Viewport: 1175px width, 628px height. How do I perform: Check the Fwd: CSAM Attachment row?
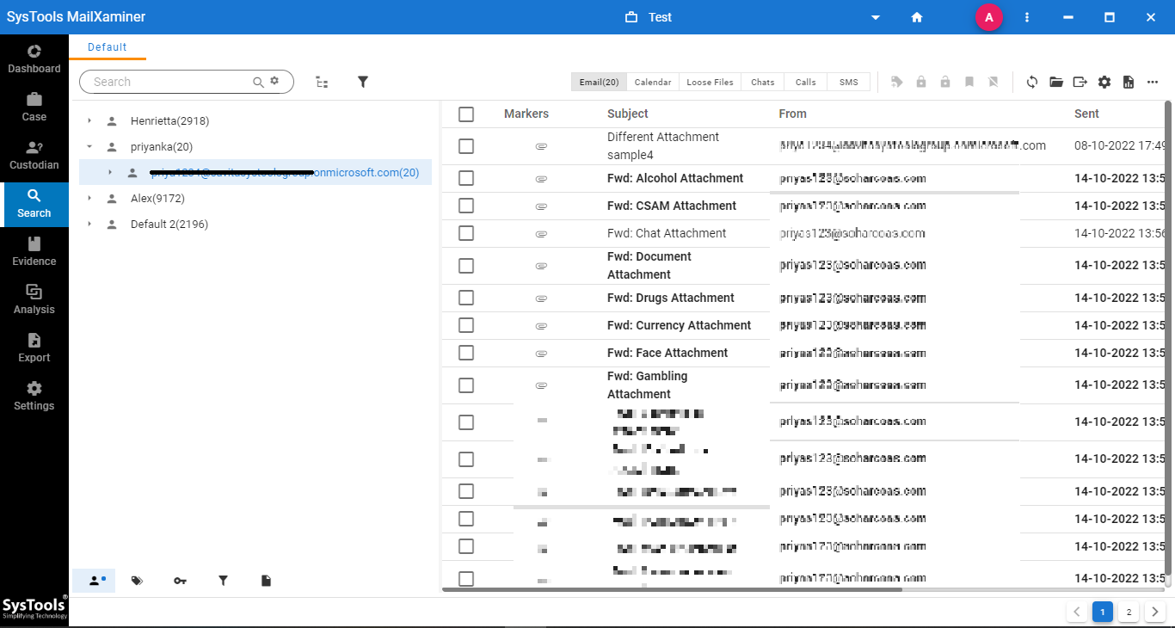click(x=466, y=206)
